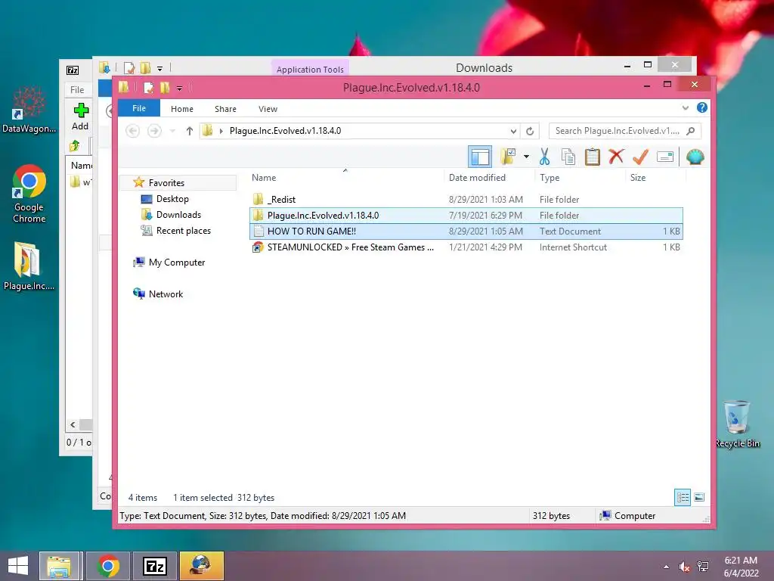Open My Computer in the navigation pane
The image size is (774, 581).
click(176, 263)
